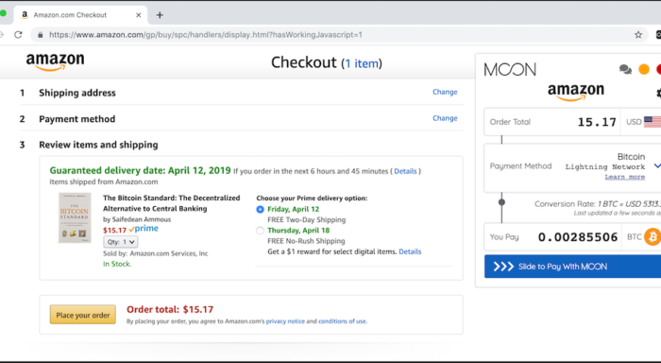
Task: Click the Place your order button
Action: [83, 315]
